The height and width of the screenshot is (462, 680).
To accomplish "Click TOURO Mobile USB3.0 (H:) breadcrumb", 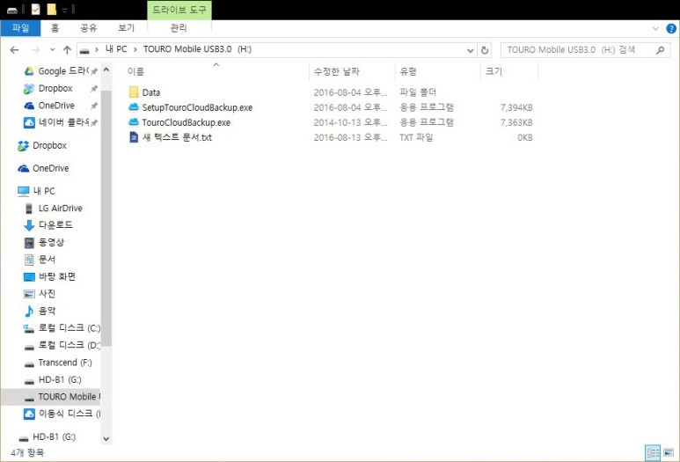I will pyautogui.click(x=197, y=49).
